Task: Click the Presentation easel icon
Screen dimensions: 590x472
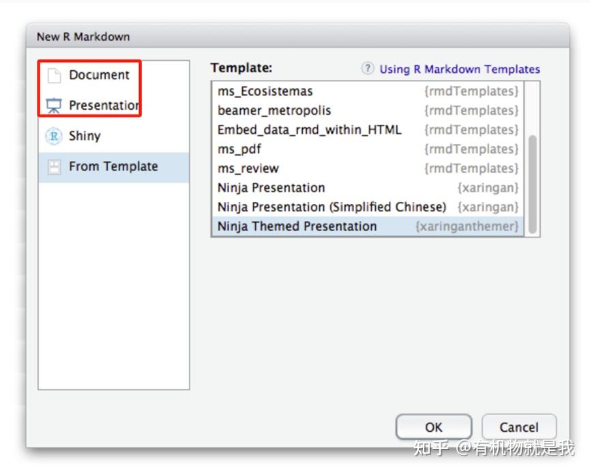Action: pos(54,106)
